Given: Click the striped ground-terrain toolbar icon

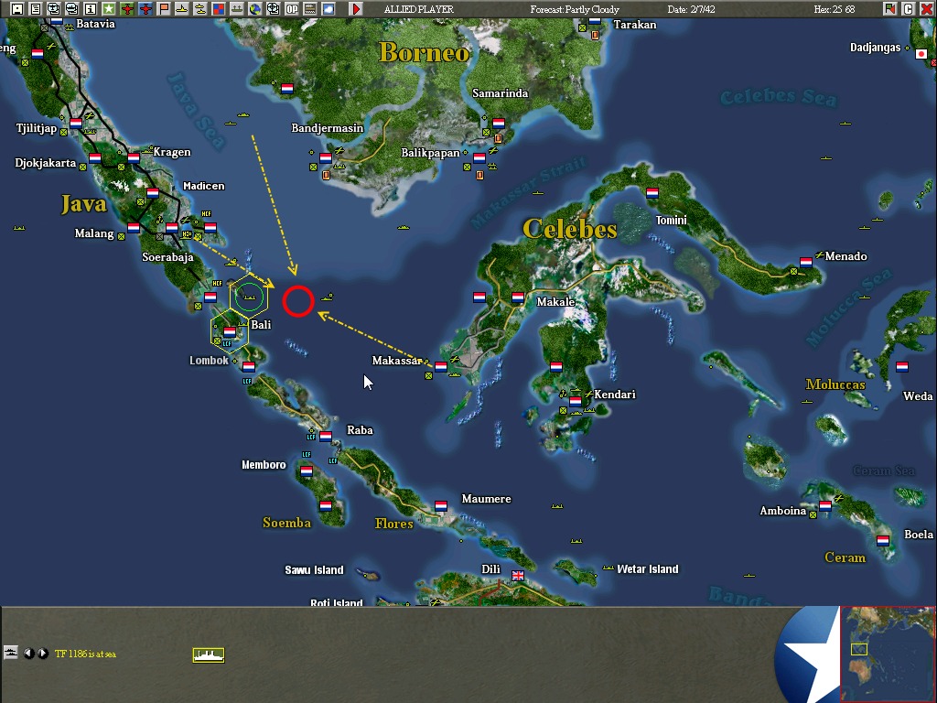Looking at the screenshot, I should (310, 9).
